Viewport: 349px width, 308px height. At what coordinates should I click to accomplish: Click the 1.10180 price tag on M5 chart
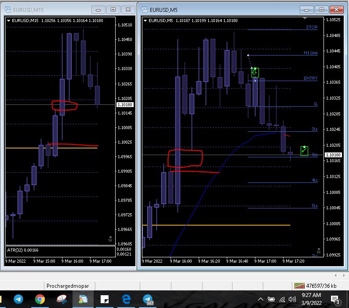click(x=333, y=155)
